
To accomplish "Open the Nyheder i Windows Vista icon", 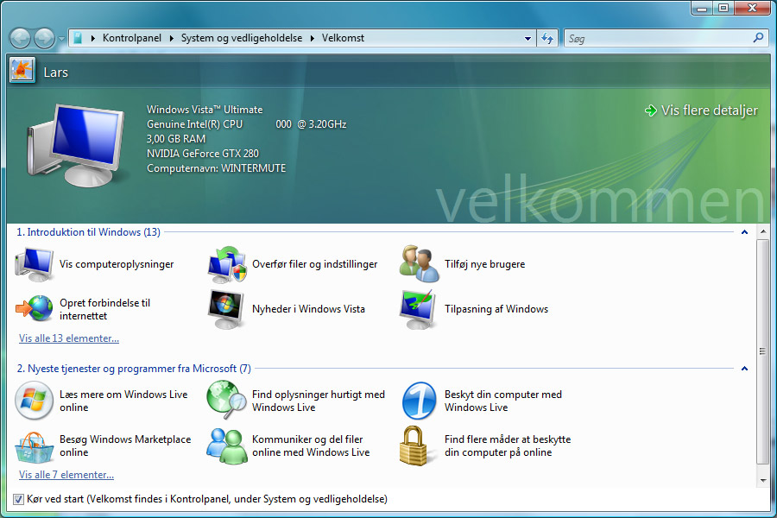I will point(227,309).
